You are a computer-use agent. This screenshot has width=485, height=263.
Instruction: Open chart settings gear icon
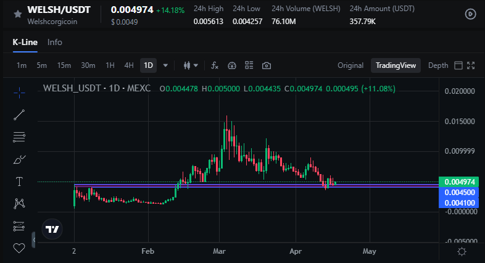pyautogui.click(x=462, y=251)
